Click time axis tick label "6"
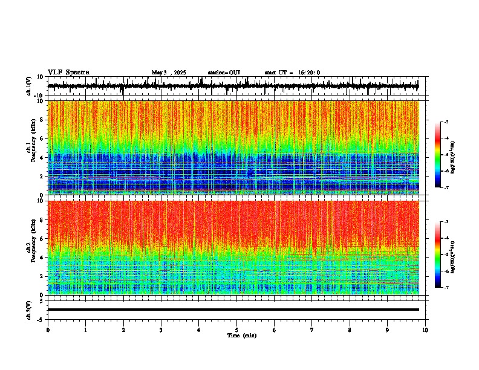The image size is (479, 370). [x=274, y=330]
